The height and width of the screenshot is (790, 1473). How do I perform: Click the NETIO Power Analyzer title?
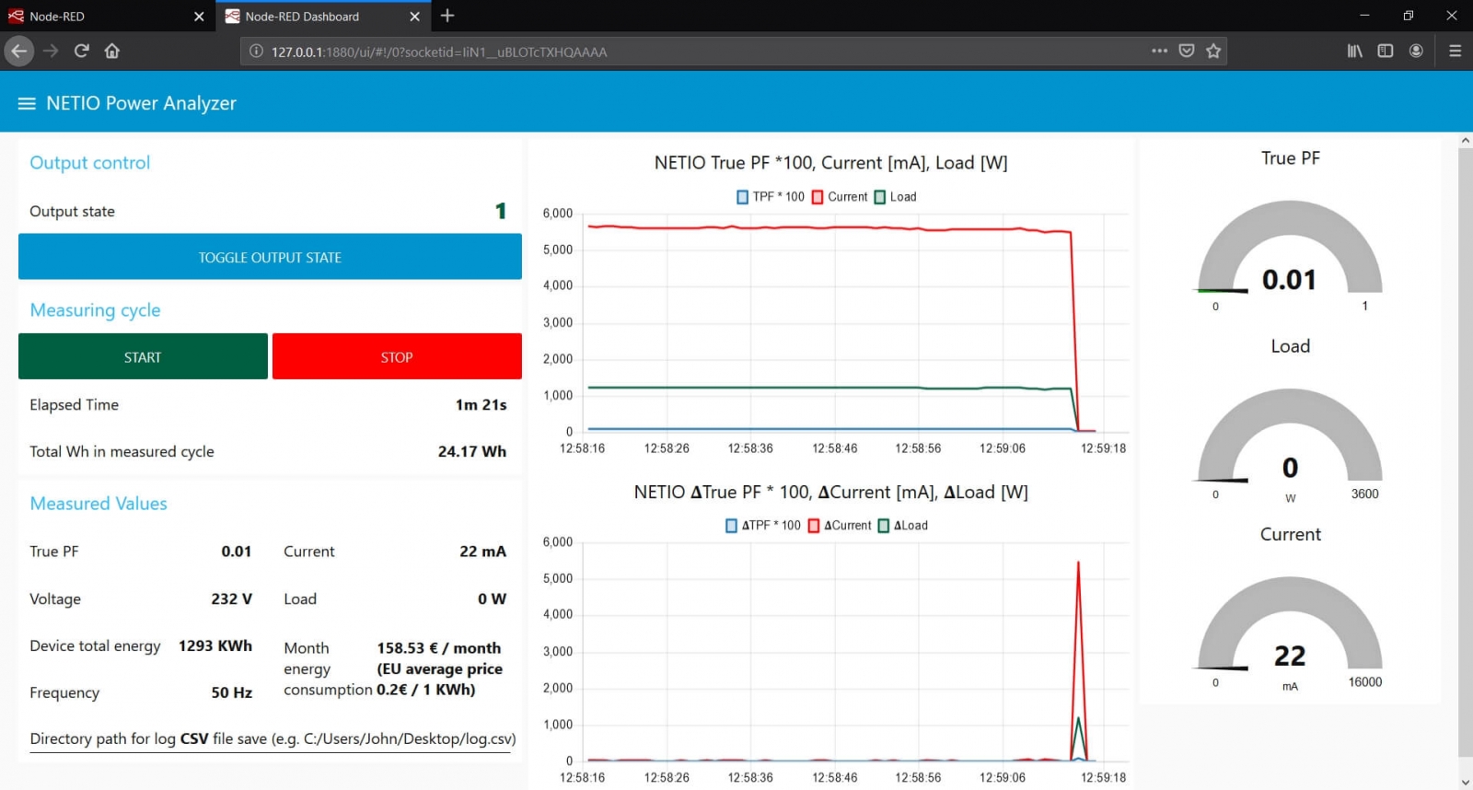[141, 103]
